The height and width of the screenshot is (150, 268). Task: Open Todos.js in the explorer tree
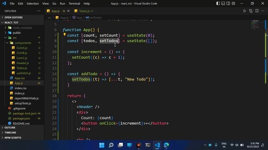coord(22,68)
